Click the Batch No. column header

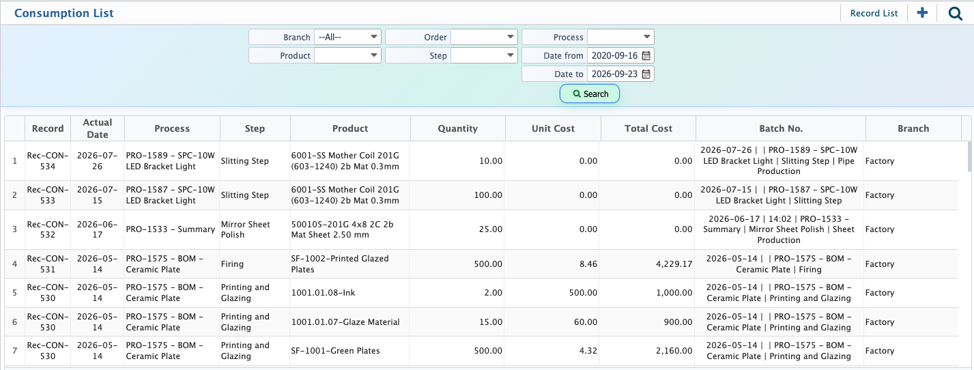[781, 128]
